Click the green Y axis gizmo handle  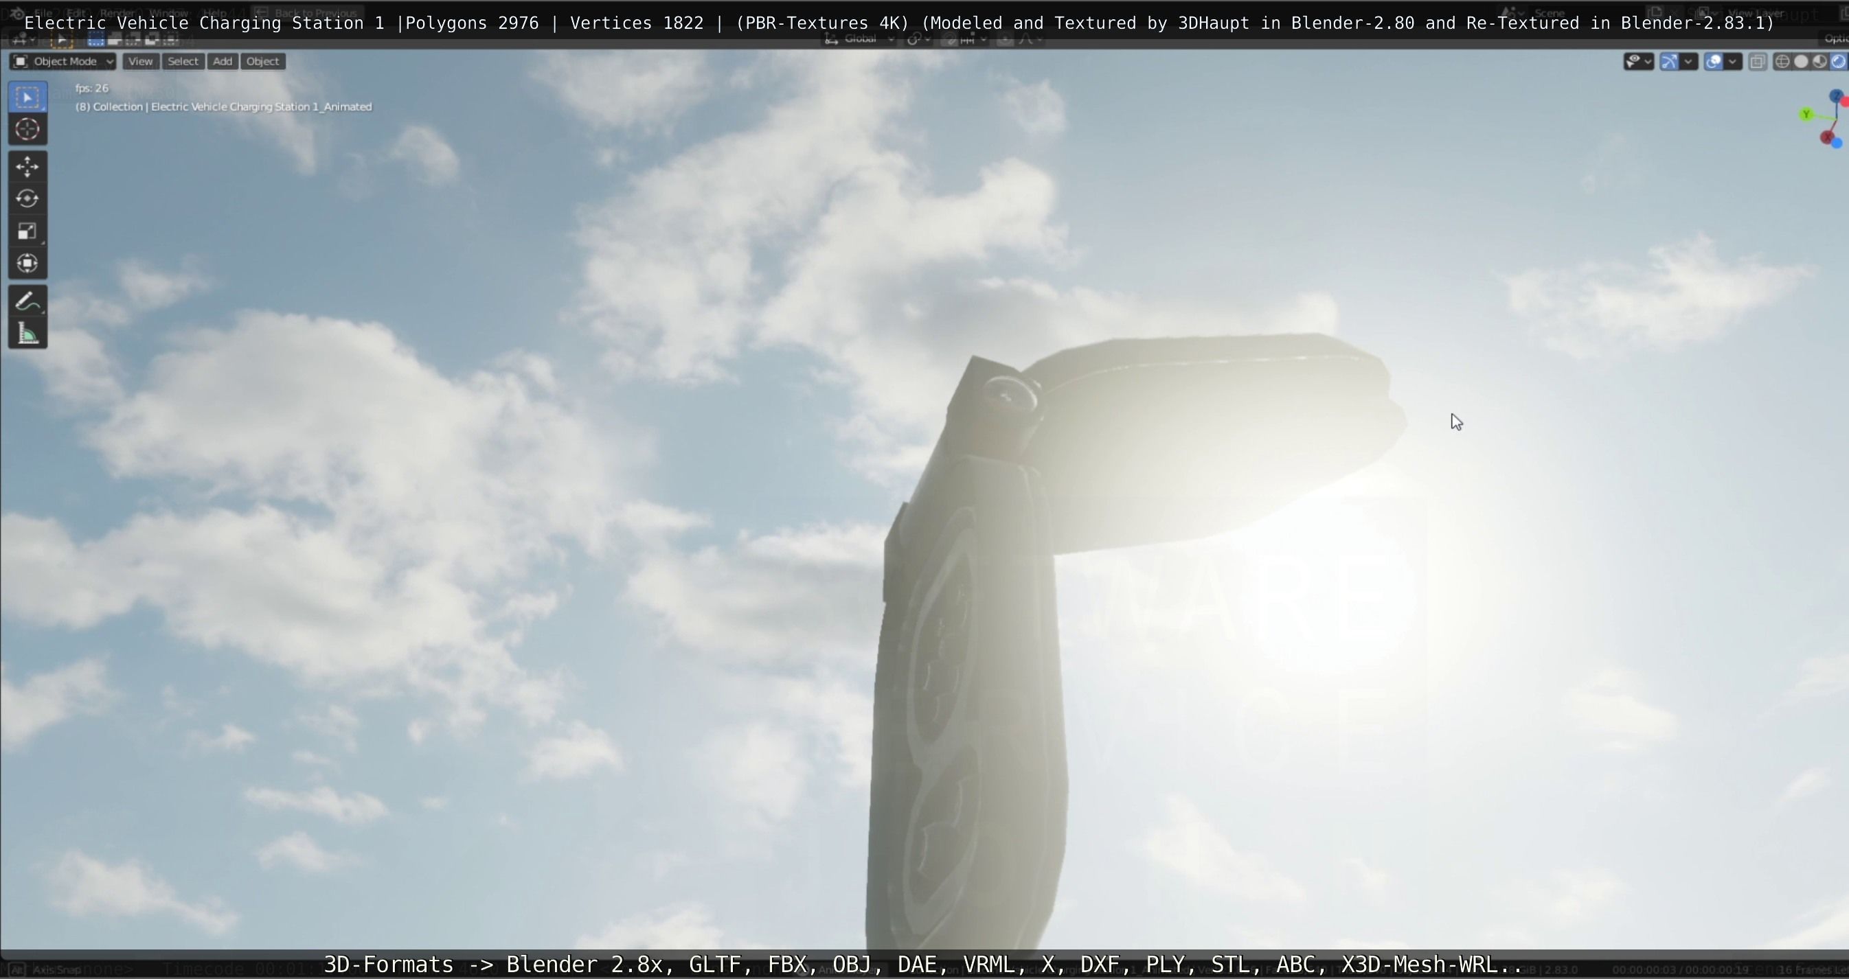[1807, 115]
